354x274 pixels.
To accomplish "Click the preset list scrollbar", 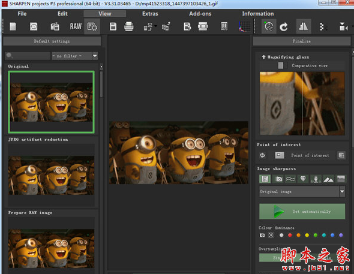I will [x=101, y=84].
